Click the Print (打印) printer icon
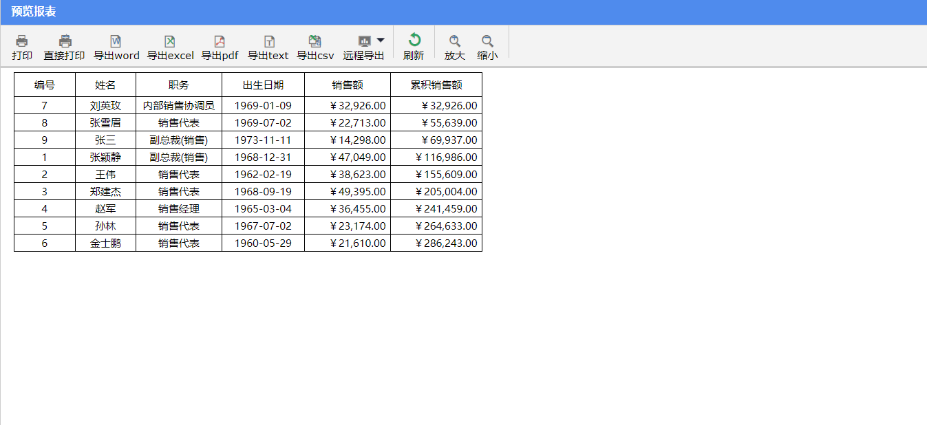Viewport: 927px width, 425px height. pos(22,41)
